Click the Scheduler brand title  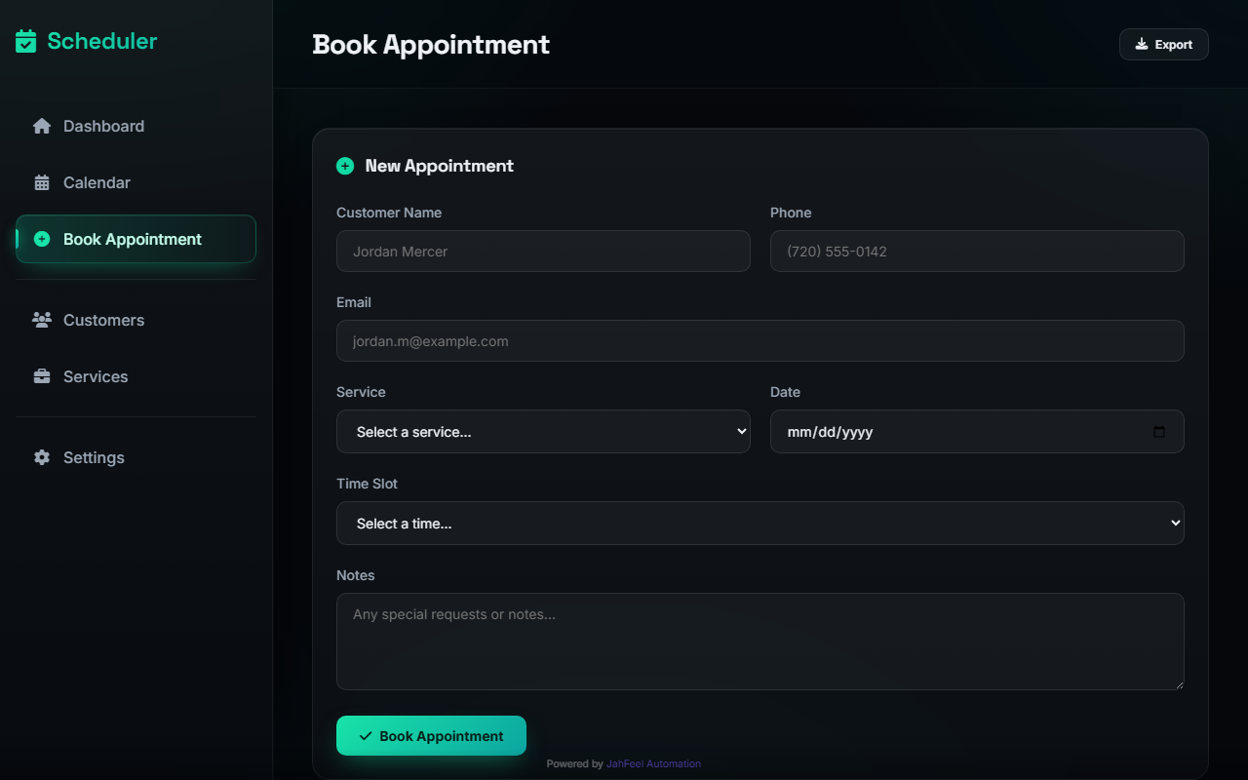point(102,41)
